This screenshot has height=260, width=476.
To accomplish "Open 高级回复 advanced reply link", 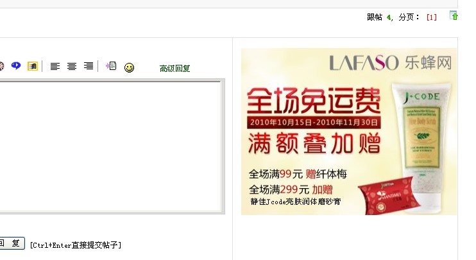I will [x=174, y=68].
